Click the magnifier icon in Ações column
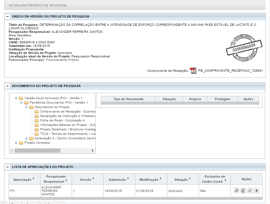Image resolution: width=270 pixels, height=204 pixels. (237, 191)
